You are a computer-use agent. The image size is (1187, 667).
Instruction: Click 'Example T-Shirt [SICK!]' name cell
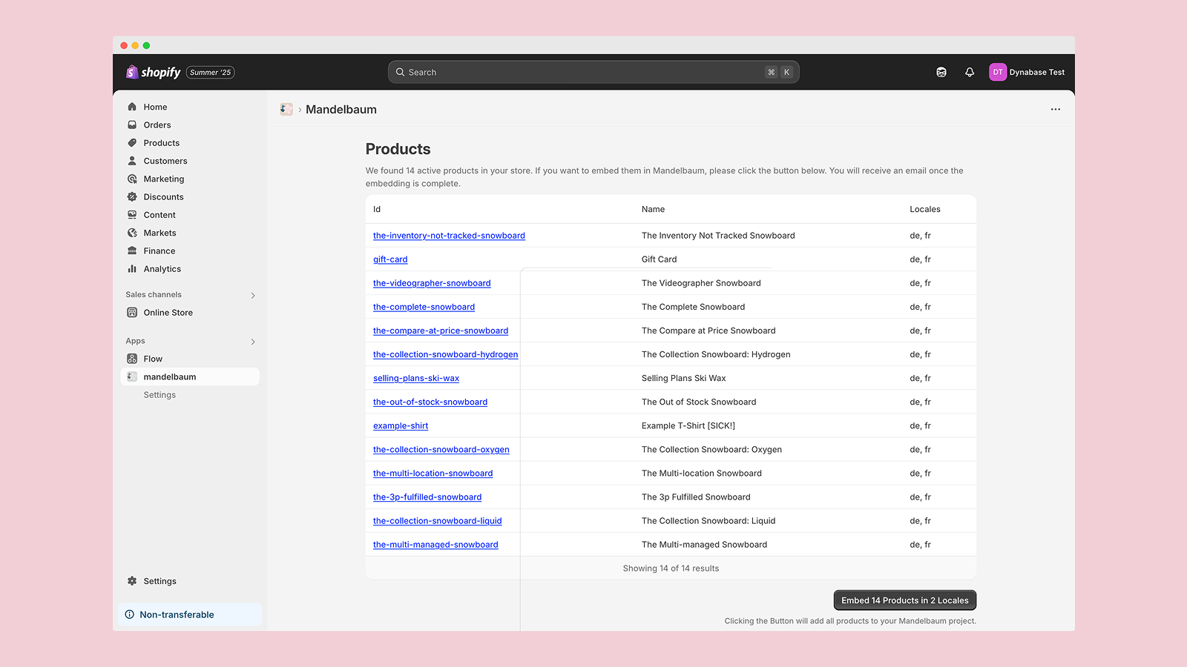click(x=688, y=425)
